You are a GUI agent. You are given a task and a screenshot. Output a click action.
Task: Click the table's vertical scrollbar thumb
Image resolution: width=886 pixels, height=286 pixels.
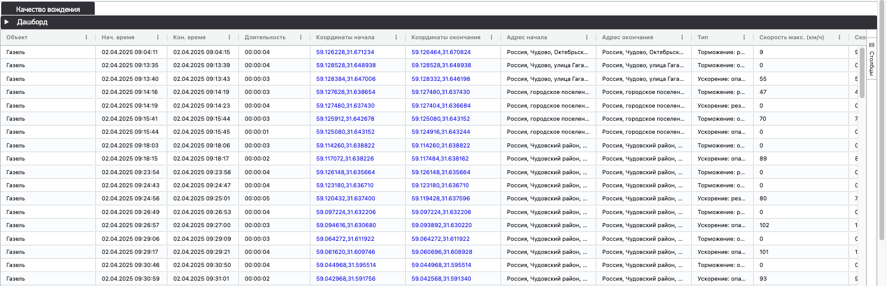pyautogui.click(x=861, y=71)
